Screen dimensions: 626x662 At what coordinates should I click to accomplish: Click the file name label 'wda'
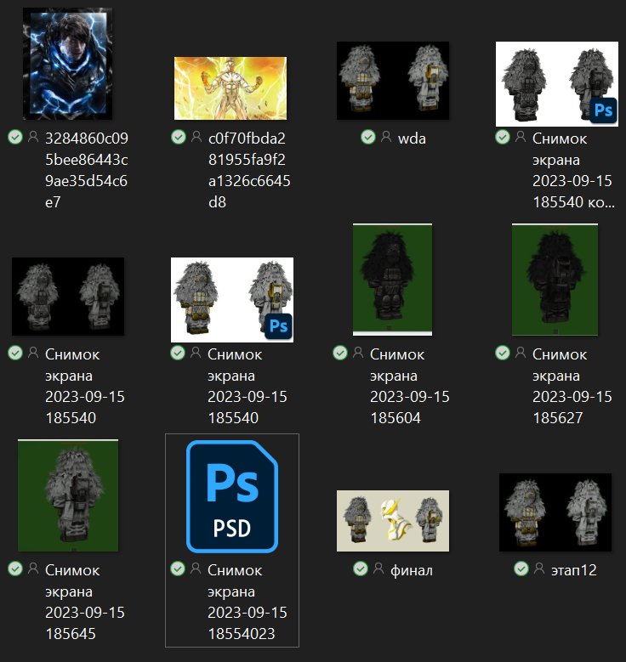pyautogui.click(x=412, y=139)
